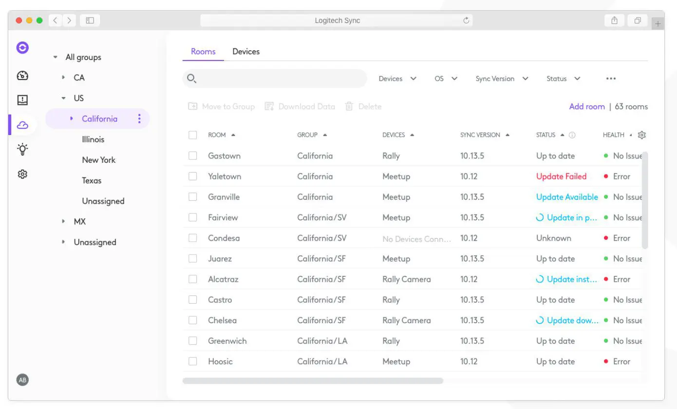Click the Update Failed status for Yaletown
The height and width of the screenshot is (409, 677).
point(561,176)
